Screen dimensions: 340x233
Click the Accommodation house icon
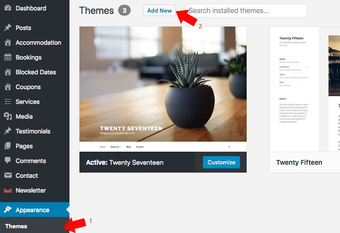[x=8, y=42]
